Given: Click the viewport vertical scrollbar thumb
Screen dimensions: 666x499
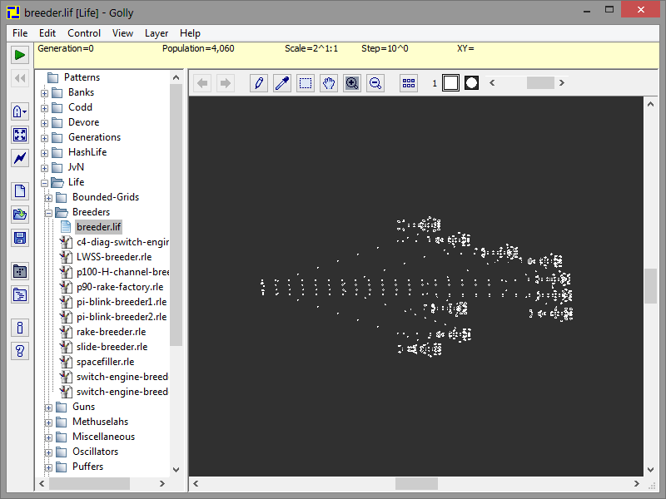Looking at the screenshot, I should [650, 285].
